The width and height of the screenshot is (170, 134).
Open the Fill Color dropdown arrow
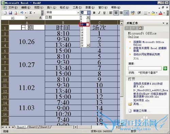click(x=156, y=13)
